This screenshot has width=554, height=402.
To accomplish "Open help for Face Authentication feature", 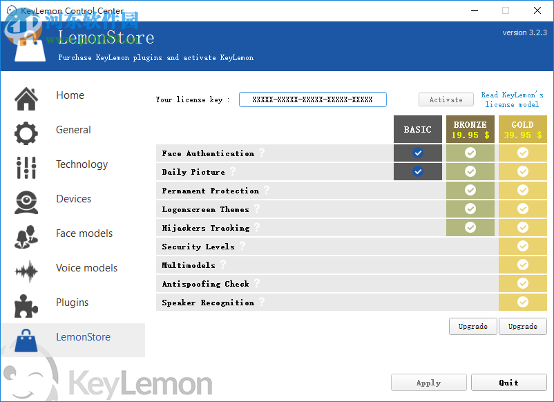I will [x=262, y=154].
